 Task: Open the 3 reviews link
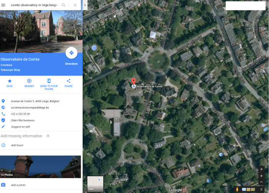click(x=7, y=65)
